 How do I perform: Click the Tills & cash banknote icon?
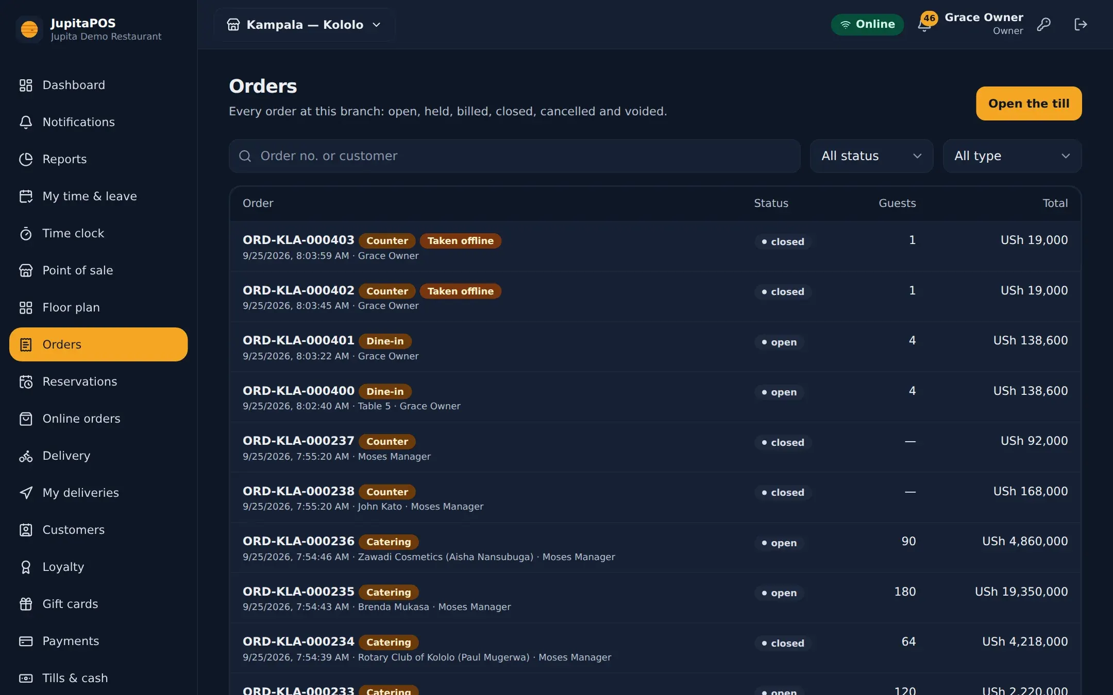[26, 678]
